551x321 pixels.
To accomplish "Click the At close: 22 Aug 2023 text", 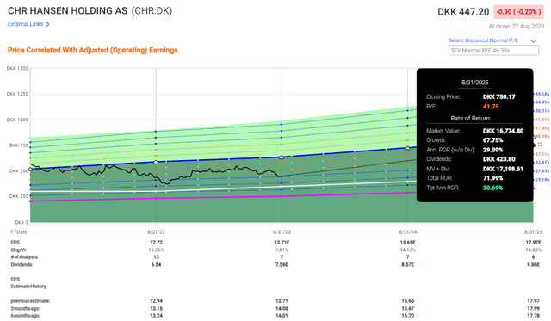I will pos(517,27).
